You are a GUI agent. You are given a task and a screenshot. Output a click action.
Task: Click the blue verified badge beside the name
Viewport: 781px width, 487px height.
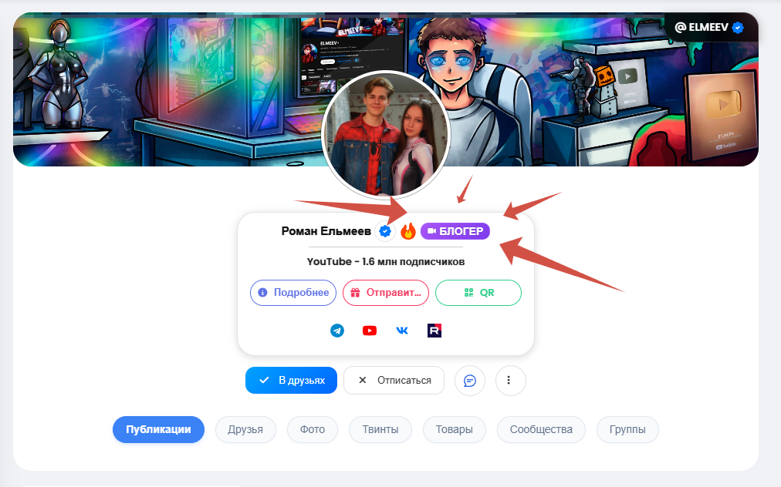point(385,231)
